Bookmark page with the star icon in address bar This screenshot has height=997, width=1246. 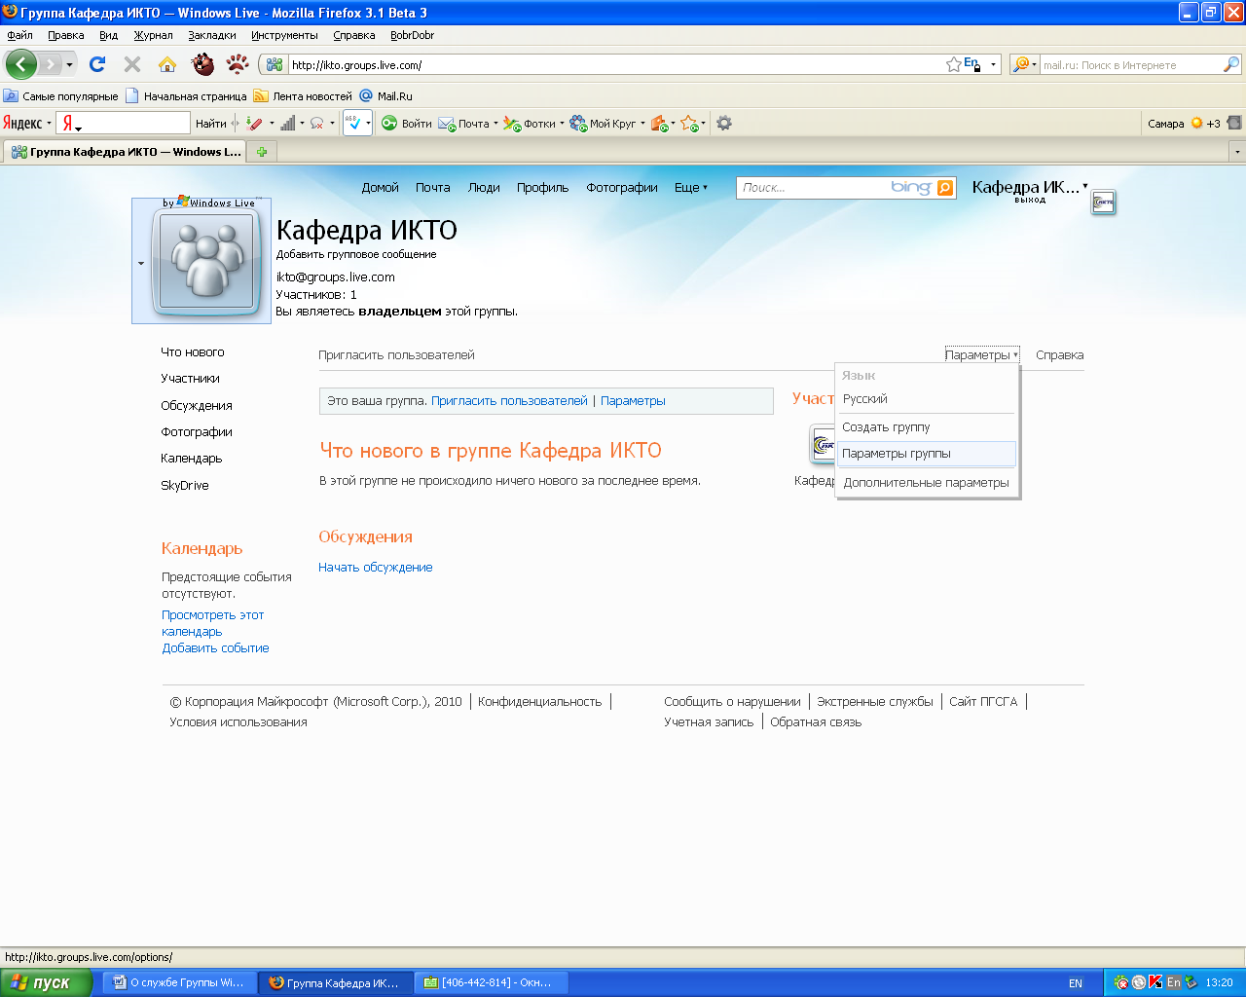point(953,64)
